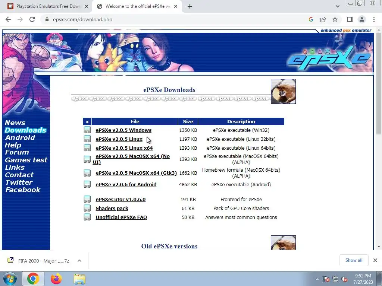
Task: Click the page vertical scrollbar thumb
Action: pos(378,83)
